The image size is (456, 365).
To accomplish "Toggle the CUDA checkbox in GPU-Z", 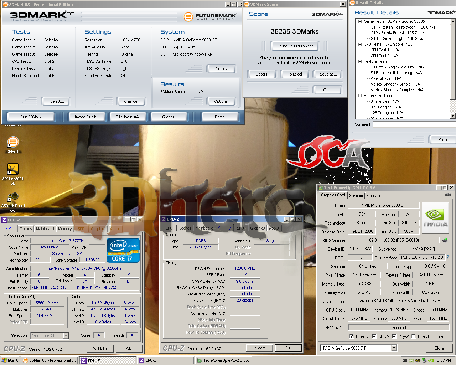I will coord(374,336).
